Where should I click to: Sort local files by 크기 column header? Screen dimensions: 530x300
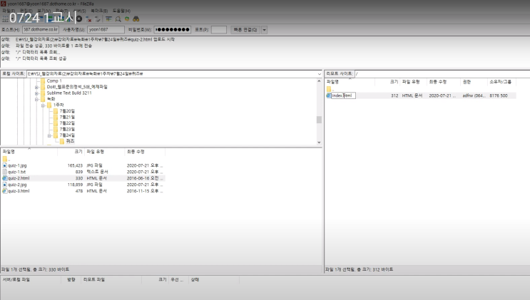[71, 152]
